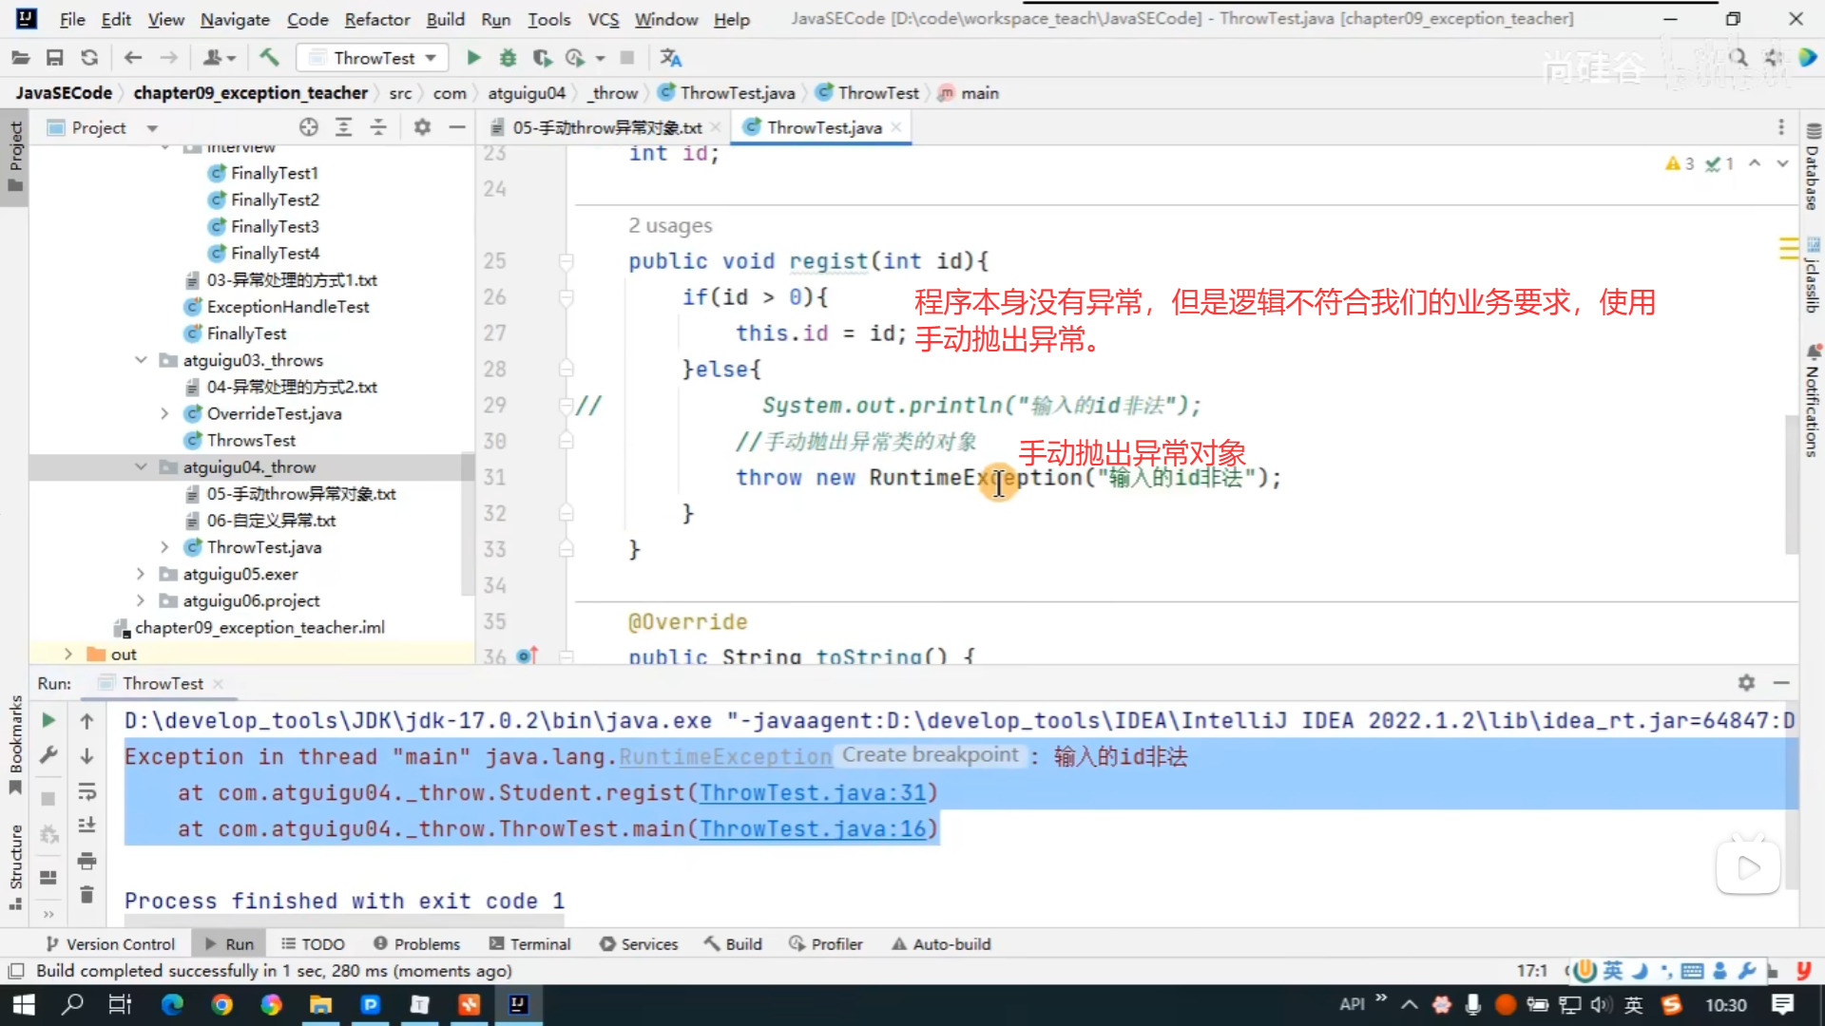Image resolution: width=1825 pixels, height=1026 pixels.
Task: Open Run panel settings gear
Action: point(1746,683)
